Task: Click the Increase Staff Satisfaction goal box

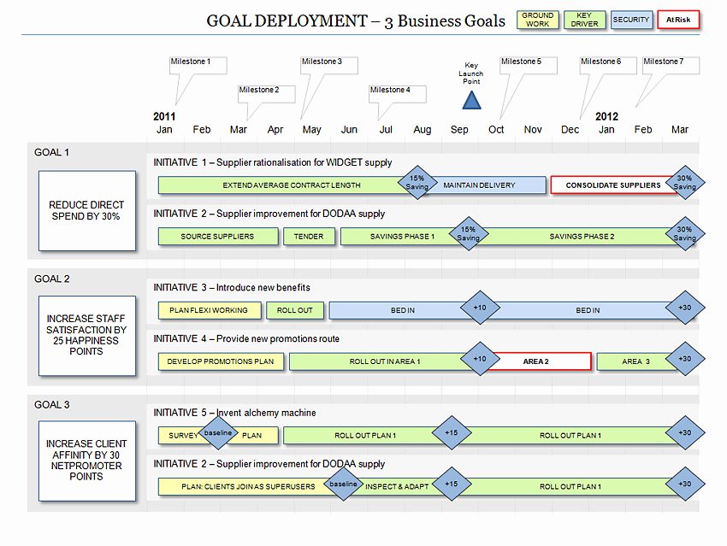Action: (87, 336)
